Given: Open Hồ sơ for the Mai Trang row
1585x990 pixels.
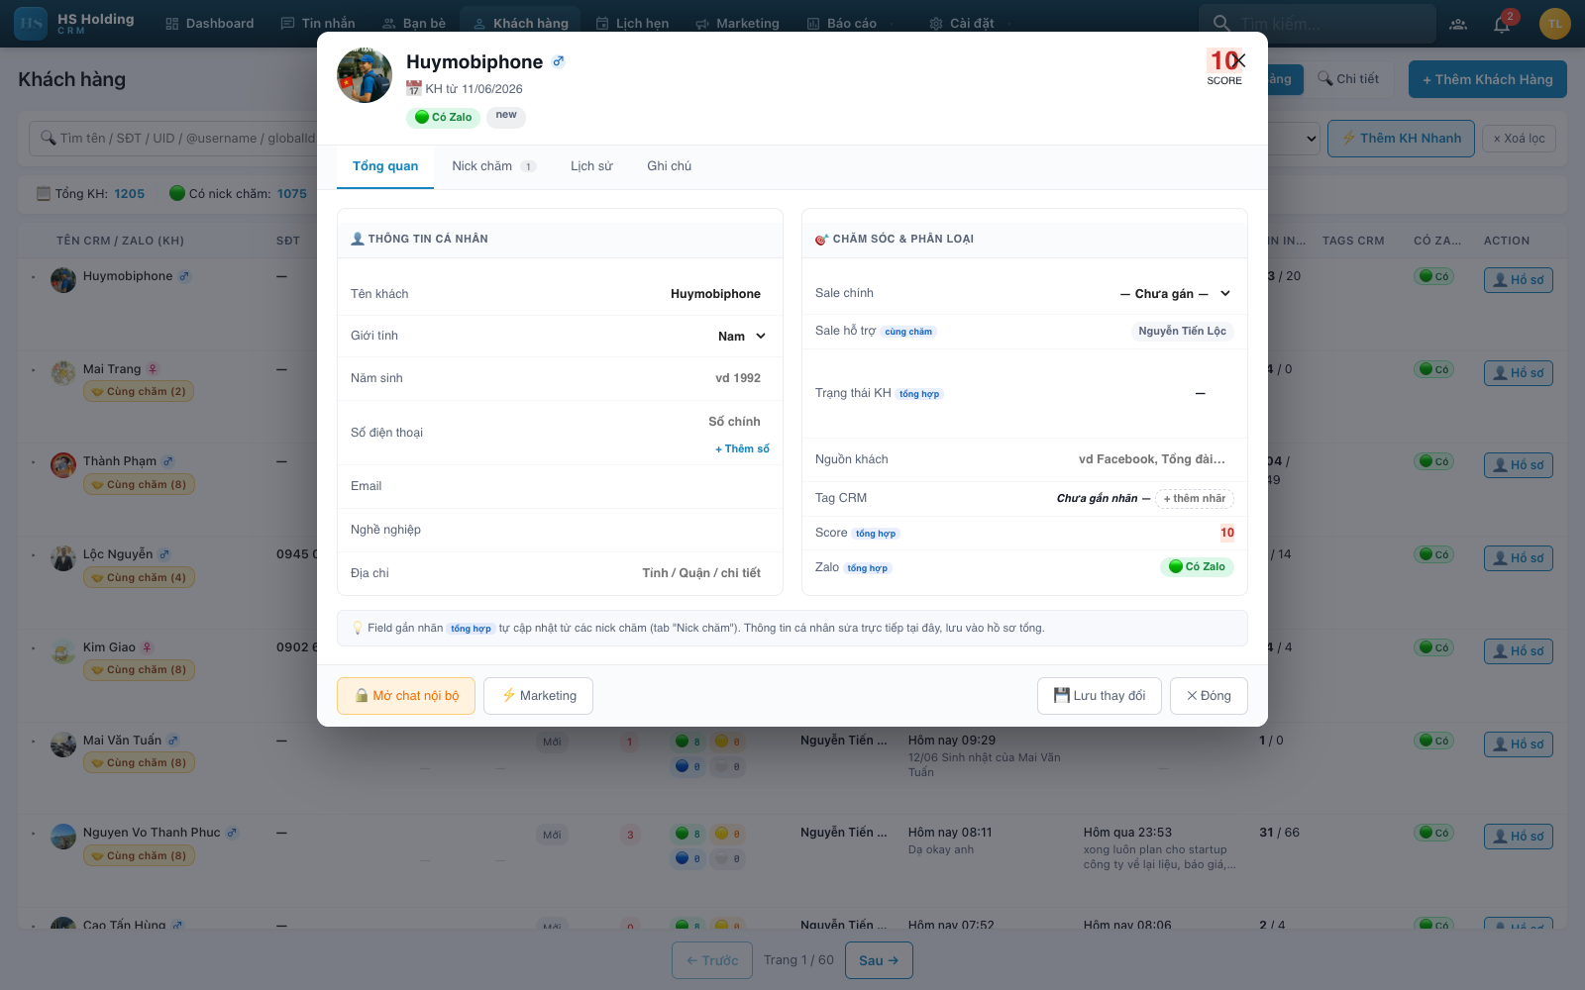Looking at the screenshot, I should pyautogui.click(x=1518, y=373).
